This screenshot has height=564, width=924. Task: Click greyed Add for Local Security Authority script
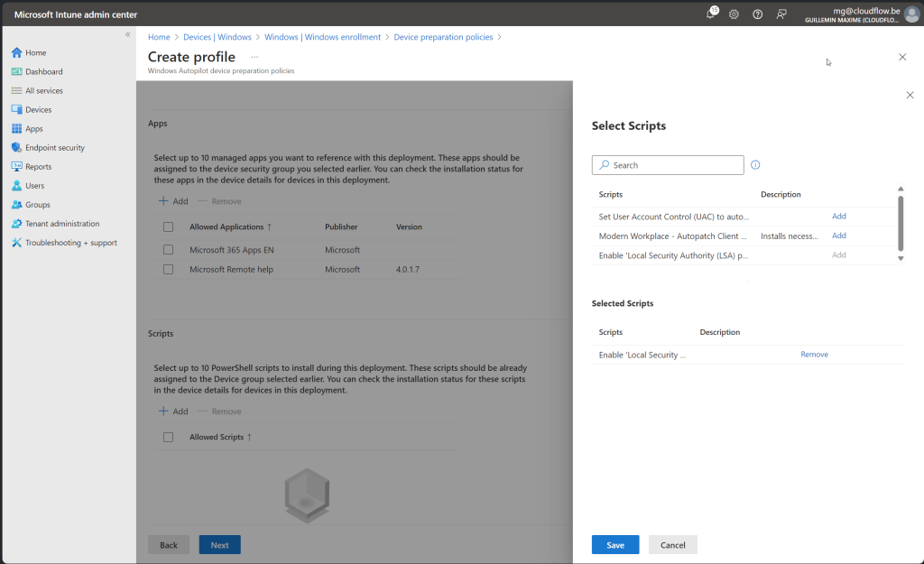click(838, 255)
